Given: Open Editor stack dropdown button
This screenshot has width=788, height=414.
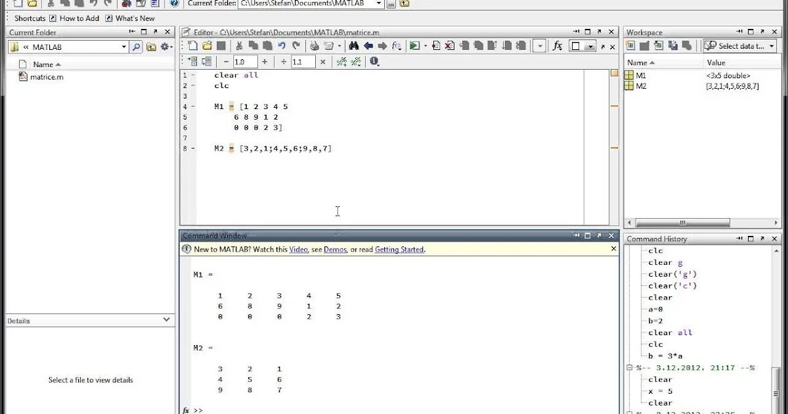Looking at the screenshot, I should pyautogui.click(x=539, y=46).
